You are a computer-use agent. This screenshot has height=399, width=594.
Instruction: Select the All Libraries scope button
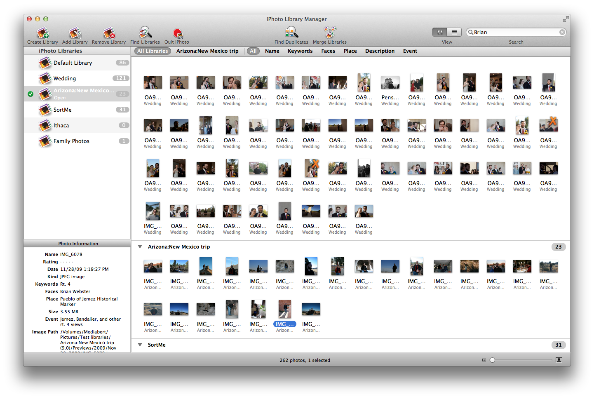(x=153, y=51)
